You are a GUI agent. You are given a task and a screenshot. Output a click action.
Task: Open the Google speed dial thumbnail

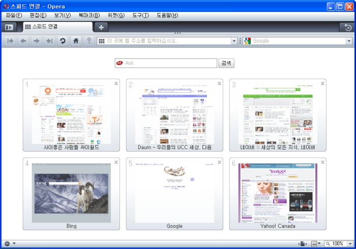[x=174, y=194]
